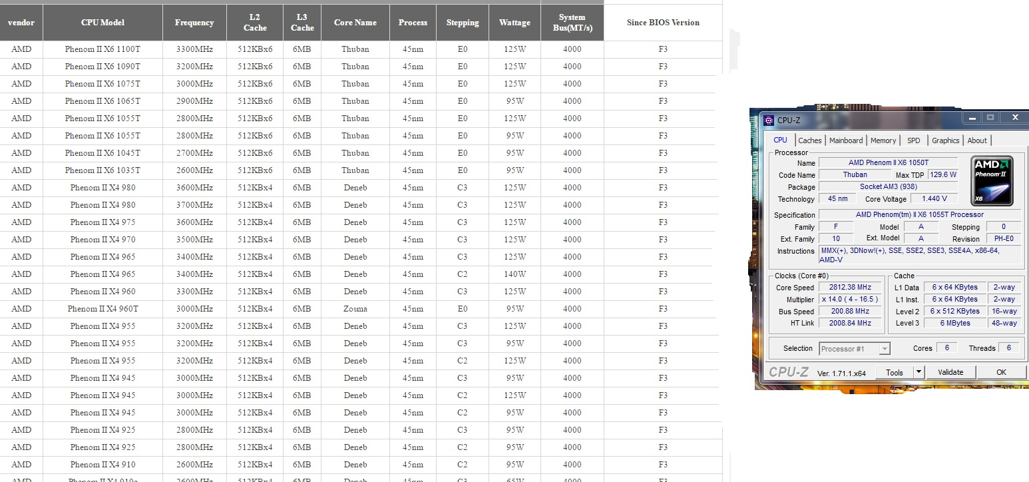Open the Memory tab
Screen dimensions: 1029x482
[883, 140]
